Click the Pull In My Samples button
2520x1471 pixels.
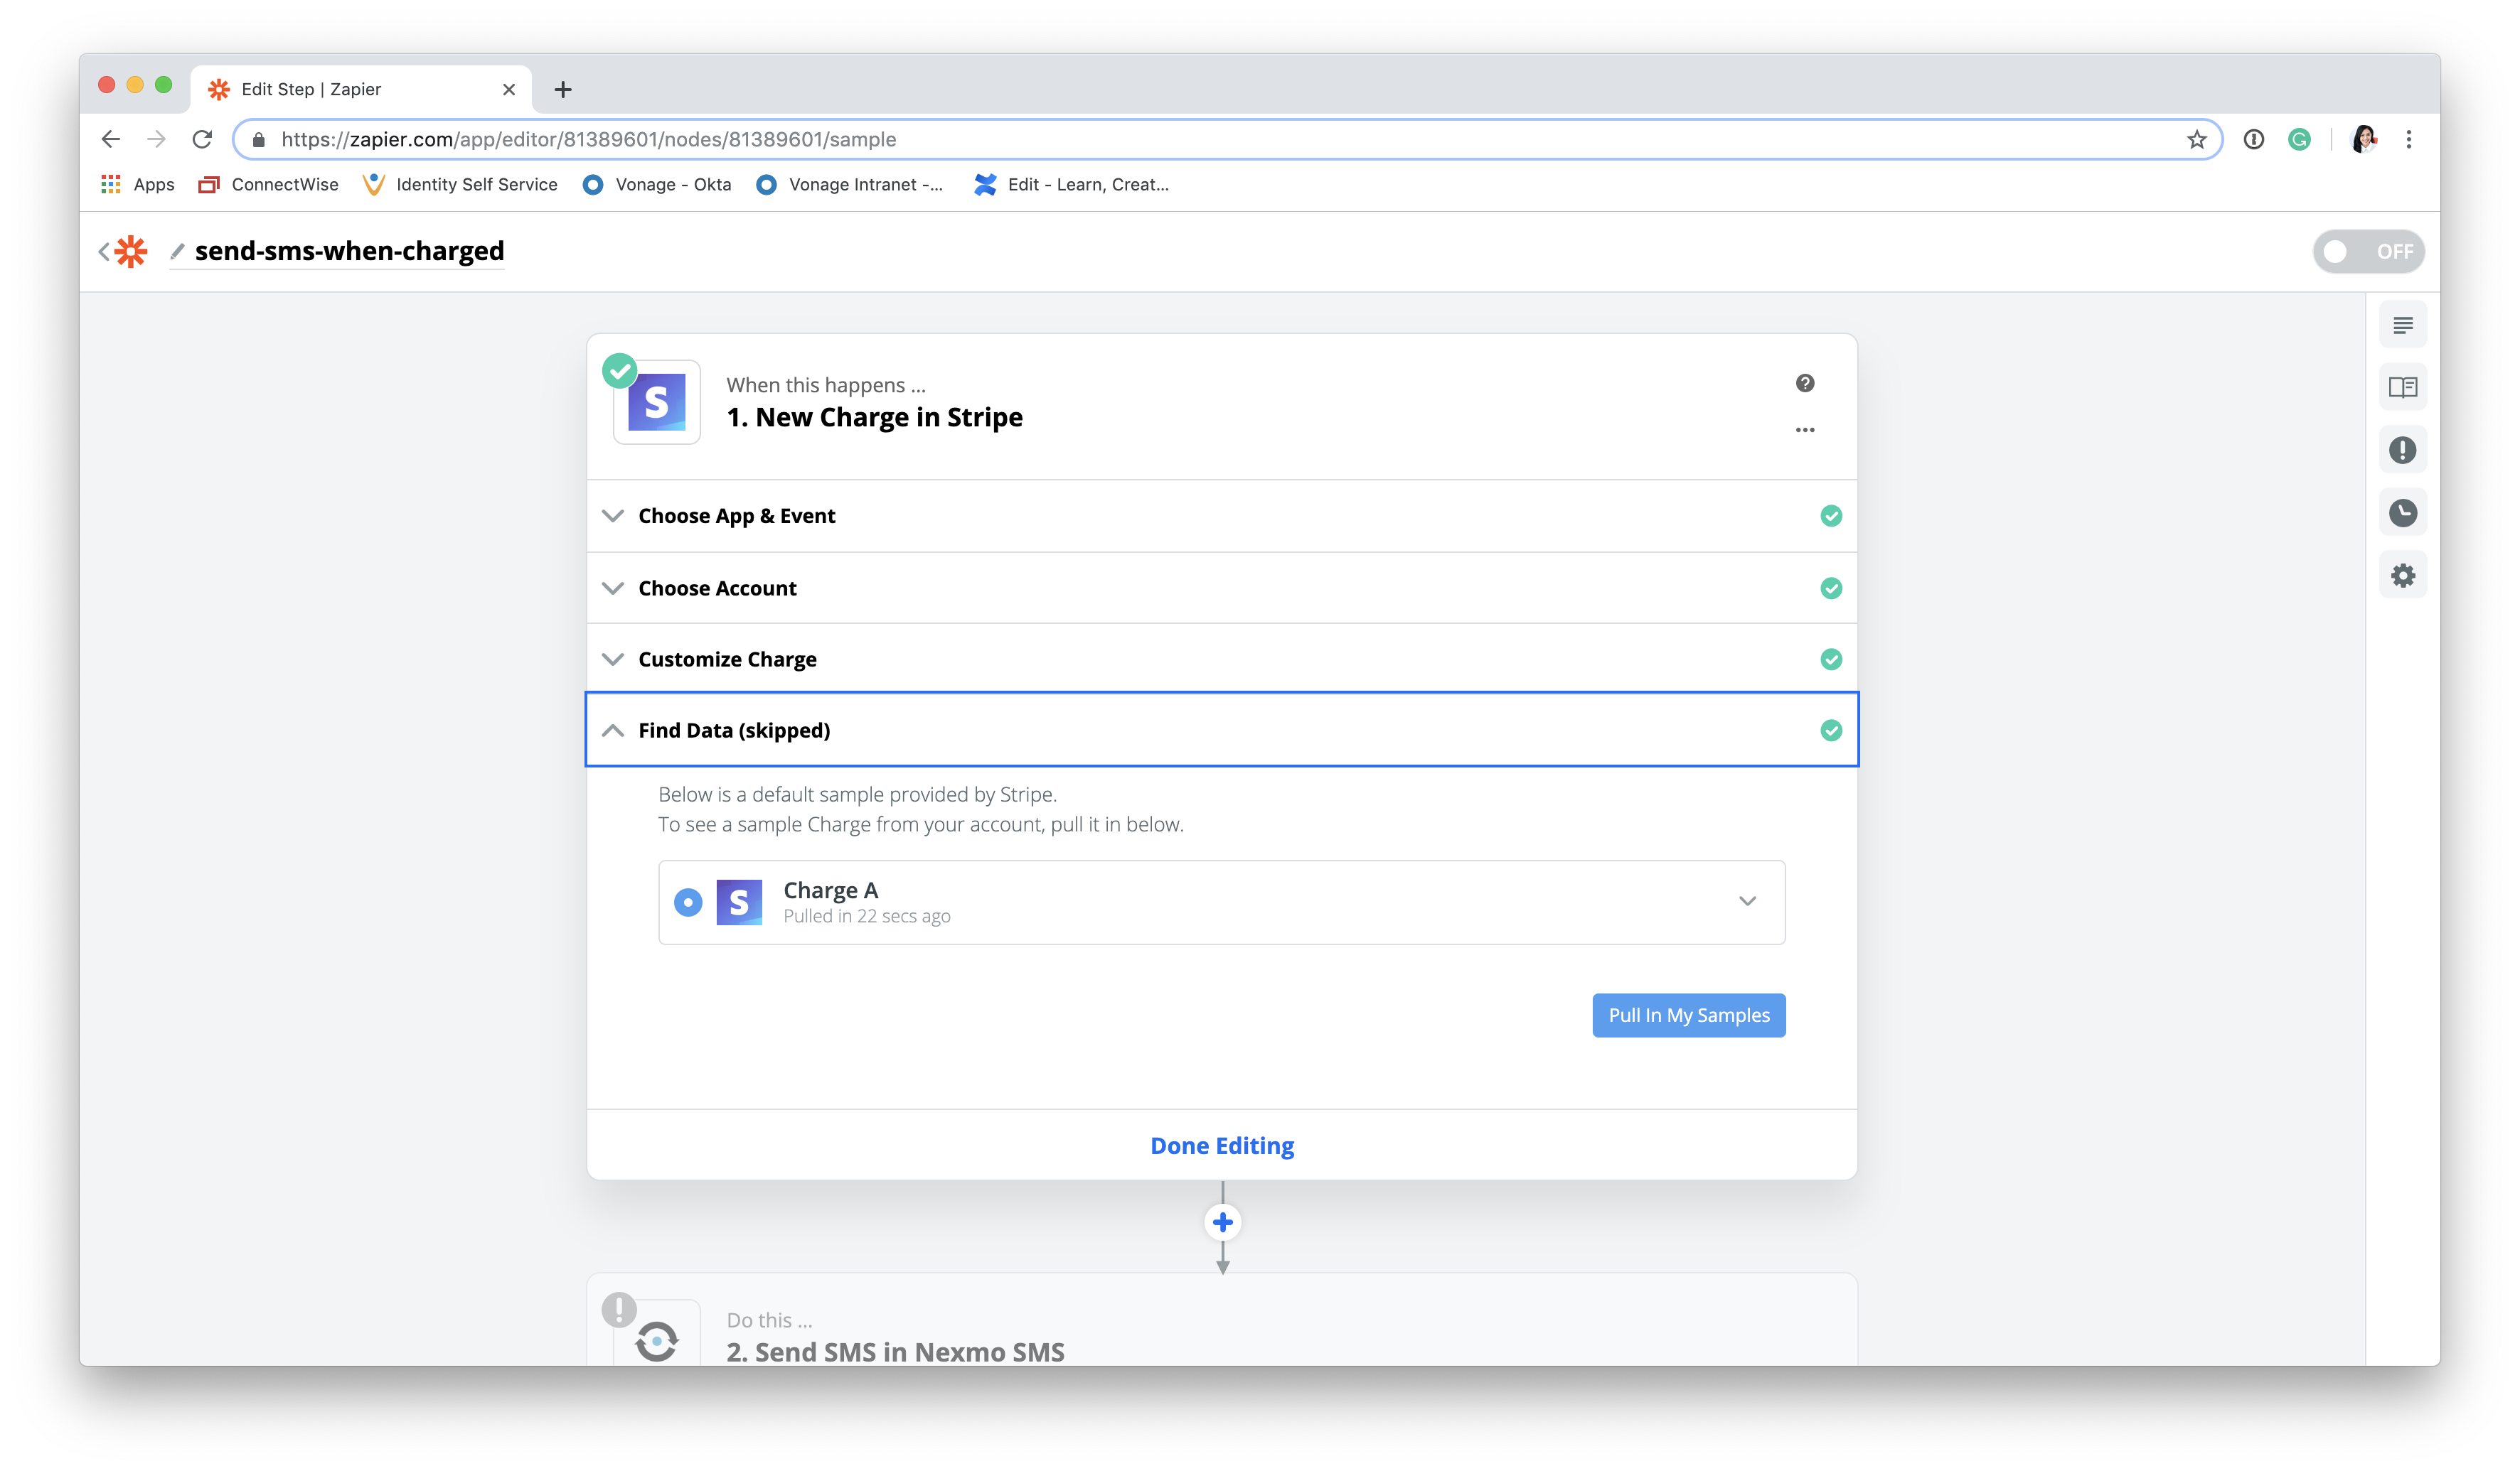[x=1688, y=1014]
